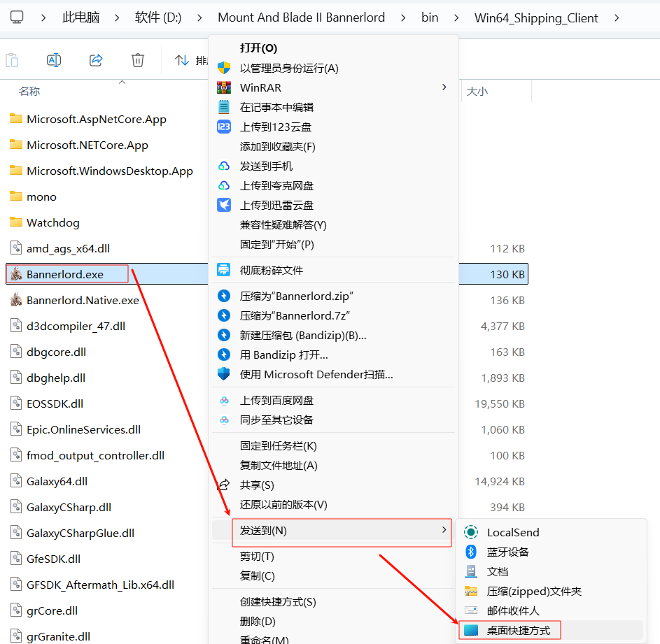Screen dimensions: 660x644
Task: Click the Bandizip icon beside 压缩为 Bannerlord.zip
Action: pyautogui.click(x=224, y=296)
